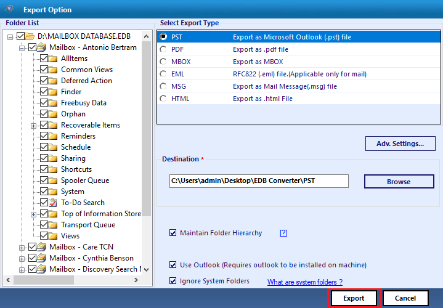The width and height of the screenshot is (443, 308).
Task: Click the Antonio Bertram mailbox icon
Action: [x=42, y=47]
